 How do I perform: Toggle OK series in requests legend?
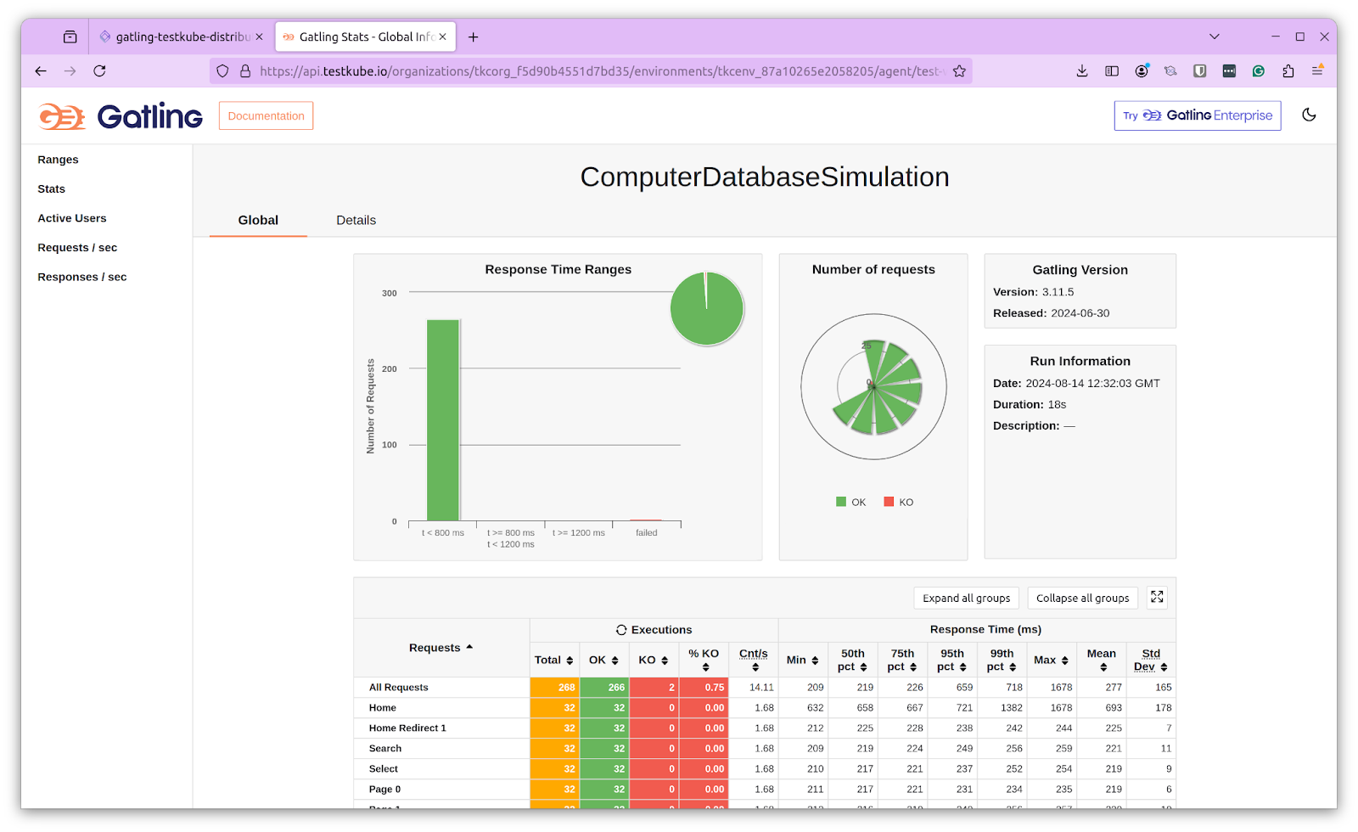(x=850, y=502)
